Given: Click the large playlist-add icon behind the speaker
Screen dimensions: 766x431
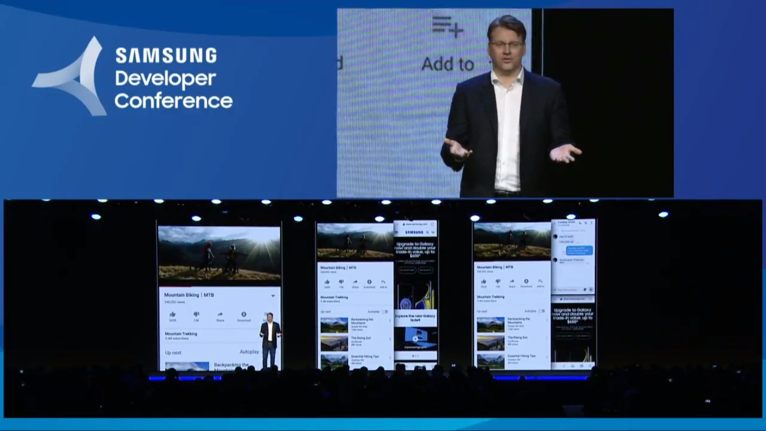Looking at the screenshot, I should (447, 27).
